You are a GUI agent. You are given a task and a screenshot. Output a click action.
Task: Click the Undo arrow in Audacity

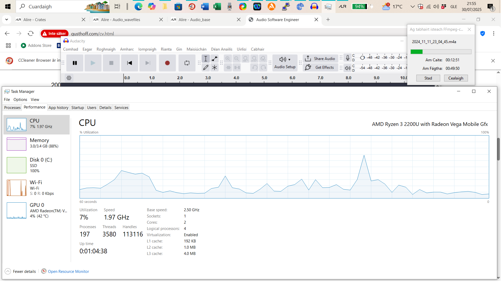click(254, 67)
